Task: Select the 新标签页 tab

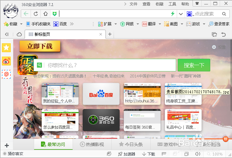Action: (65, 34)
